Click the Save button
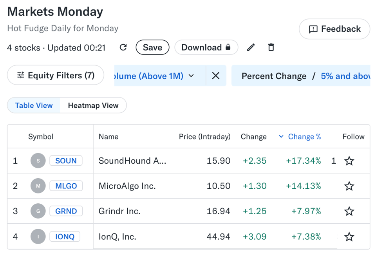 (x=152, y=47)
